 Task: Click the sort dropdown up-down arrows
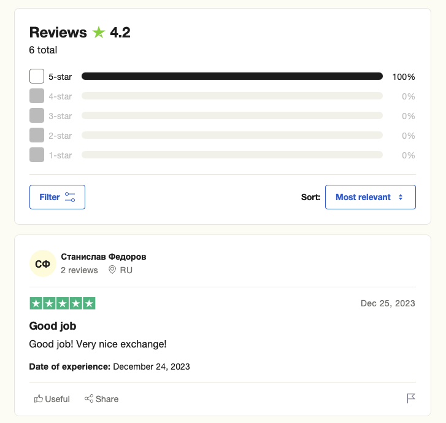[x=401, y=197]
